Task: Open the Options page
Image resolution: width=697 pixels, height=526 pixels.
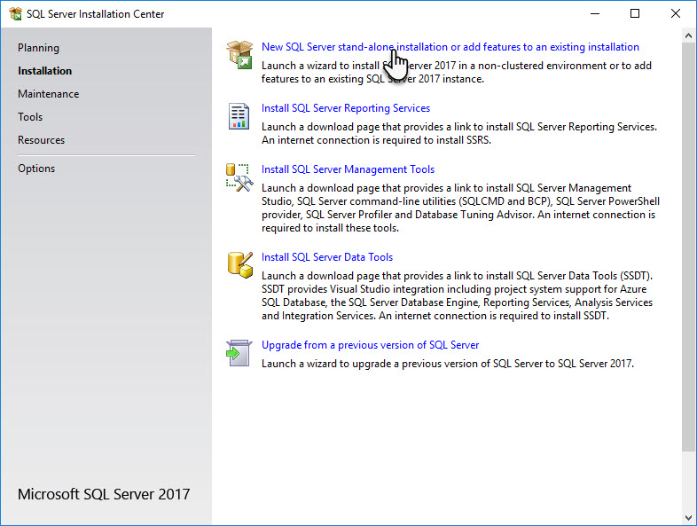Action: 36,169
